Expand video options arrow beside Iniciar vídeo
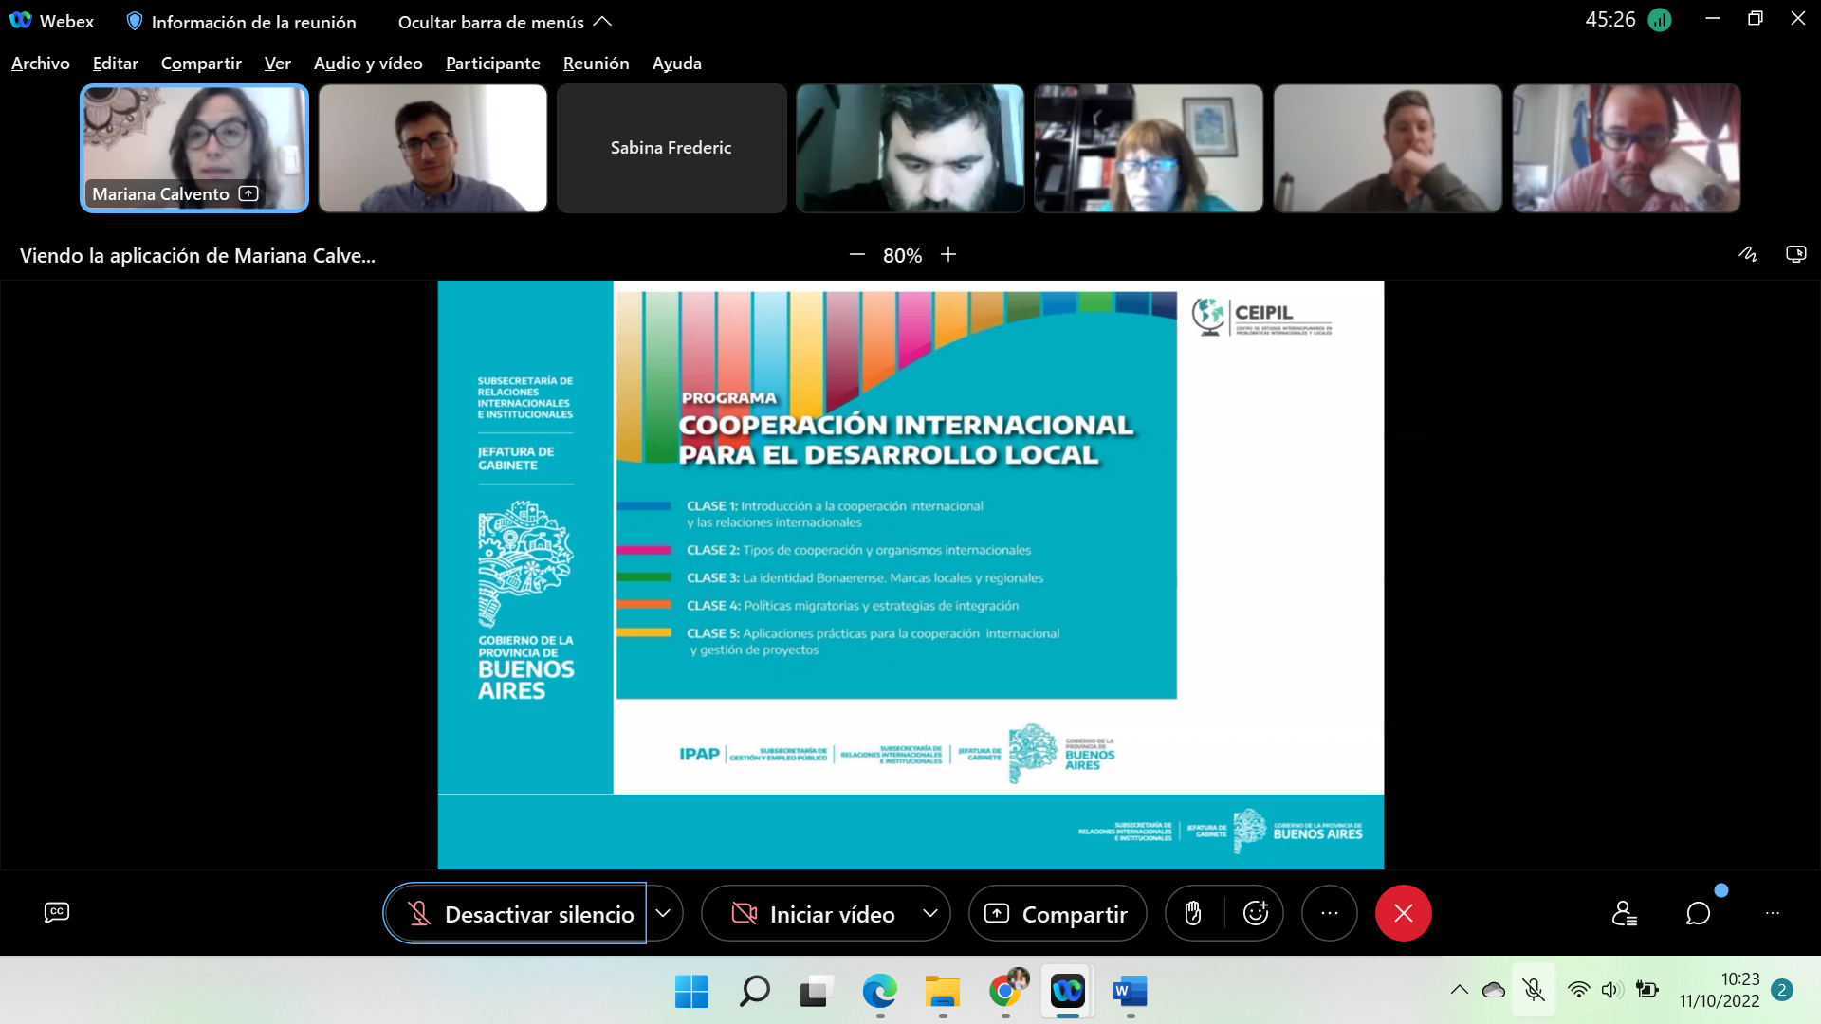1821x1024 pixels. [929, 913]
